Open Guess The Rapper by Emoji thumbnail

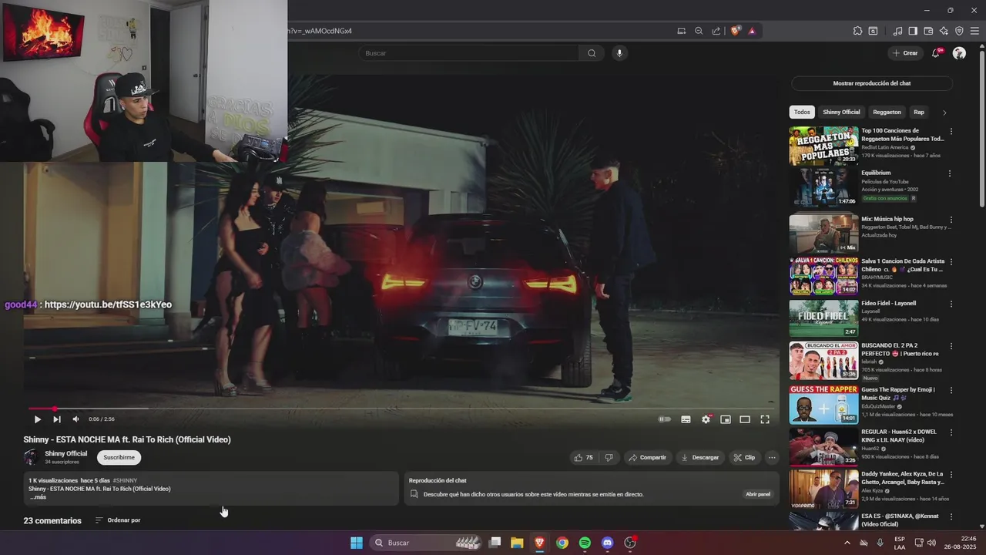tap(823, 405)
